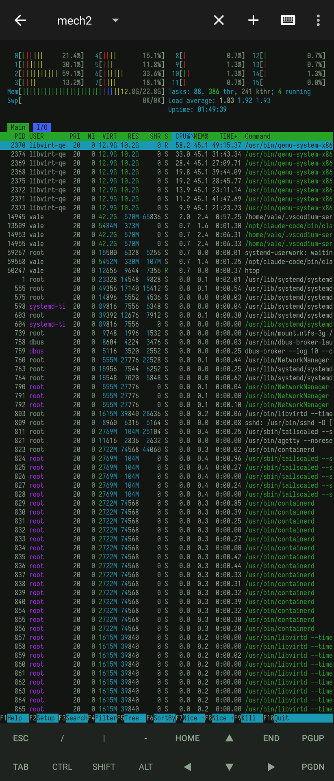Toggle F5 Tree view in footer
The height and width of the screenshot is (781, 334).
(132, 718)
